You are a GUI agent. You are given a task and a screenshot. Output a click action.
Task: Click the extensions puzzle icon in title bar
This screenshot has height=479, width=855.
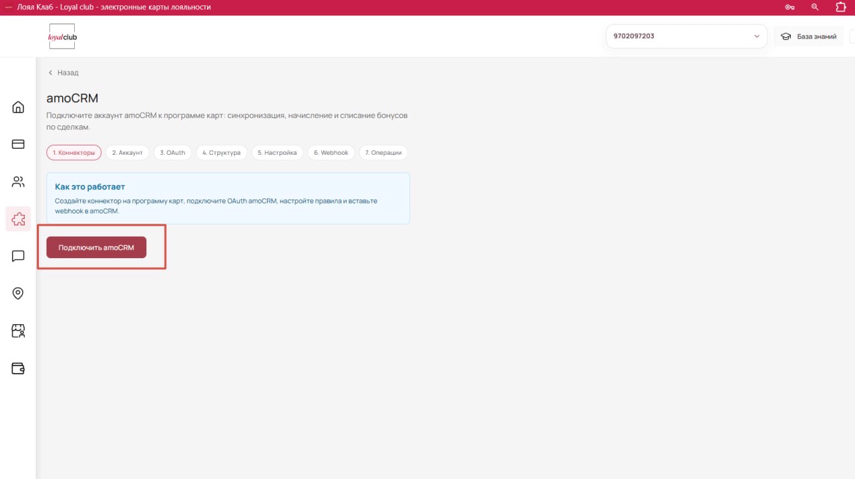click(841, 7)
